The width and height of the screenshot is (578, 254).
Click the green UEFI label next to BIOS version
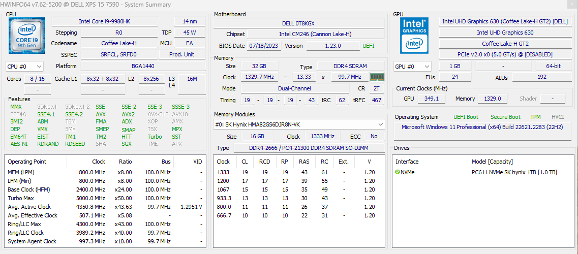click(x=369, y=46)
